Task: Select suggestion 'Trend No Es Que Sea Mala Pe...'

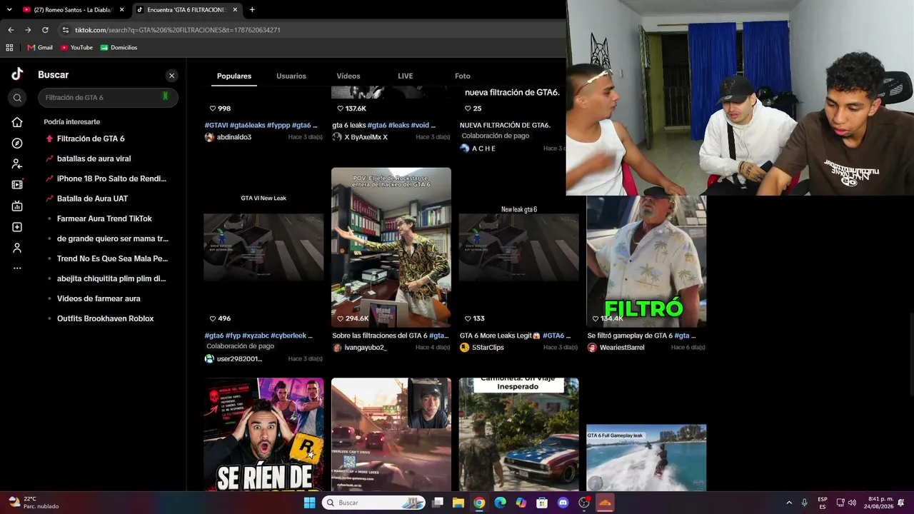Action: [112, 258]
